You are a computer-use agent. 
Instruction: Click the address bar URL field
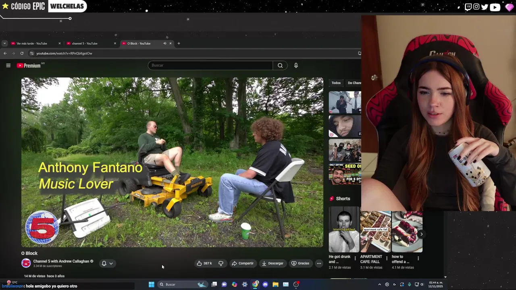[x=193, y=53]
